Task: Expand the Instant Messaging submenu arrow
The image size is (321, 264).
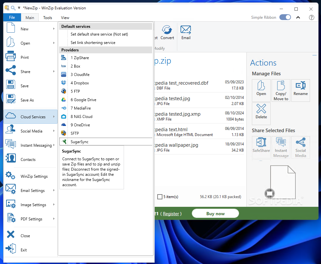Action: (x=54, y=145)
